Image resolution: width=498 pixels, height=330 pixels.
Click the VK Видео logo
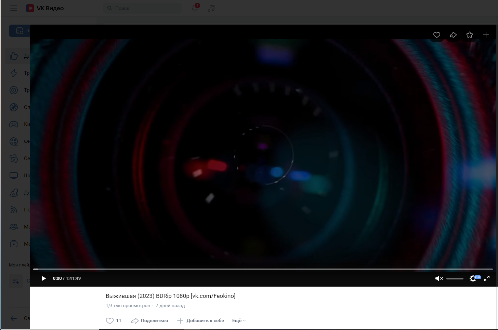tap(45, 8)
